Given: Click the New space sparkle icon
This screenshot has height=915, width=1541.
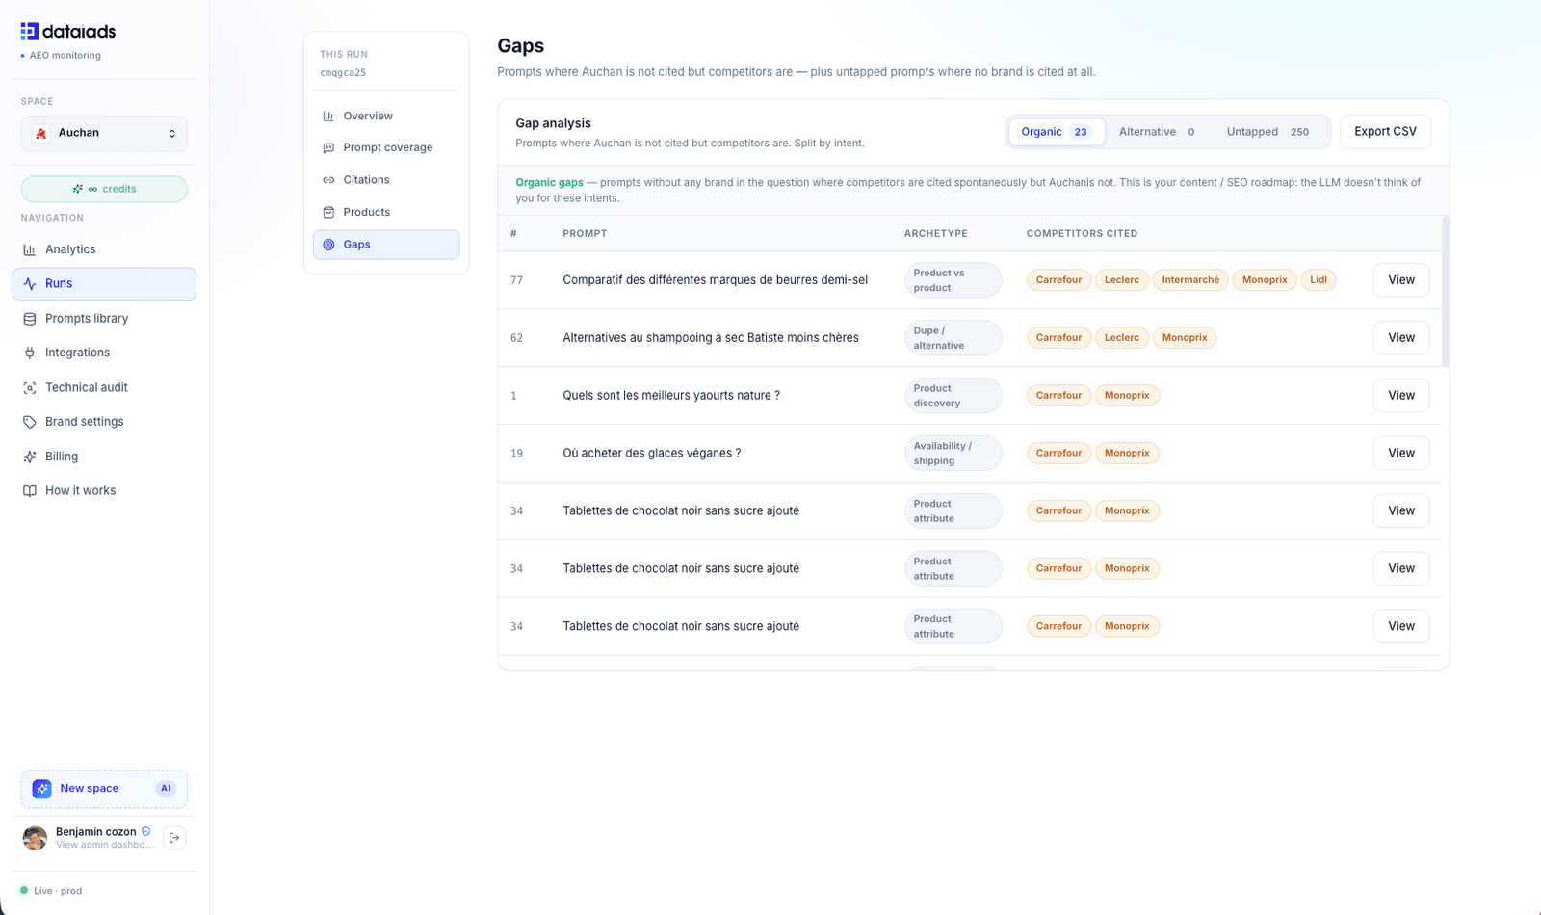Looking at the screenshot, I should pos(42,789).
